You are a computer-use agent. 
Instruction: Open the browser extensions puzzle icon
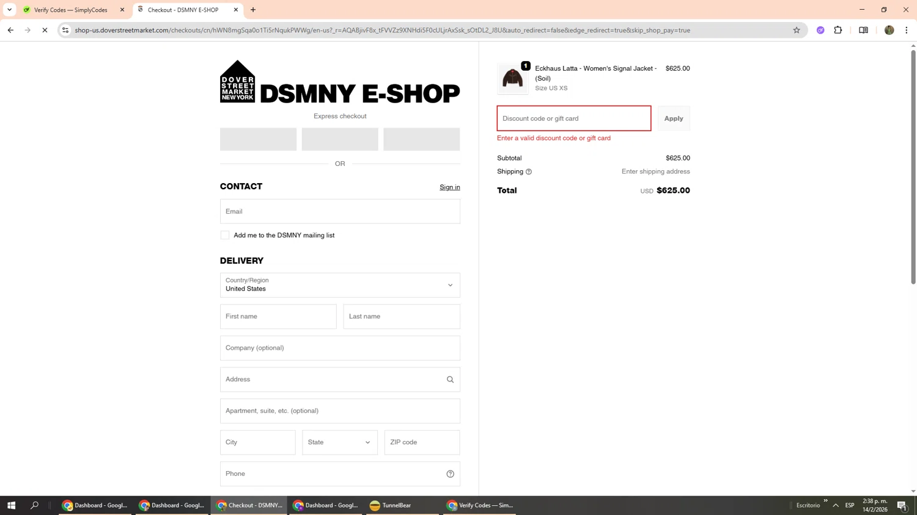[838, 30]
